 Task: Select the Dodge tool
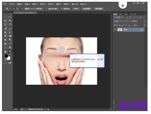pyautogui.click(x=10, y=40)
